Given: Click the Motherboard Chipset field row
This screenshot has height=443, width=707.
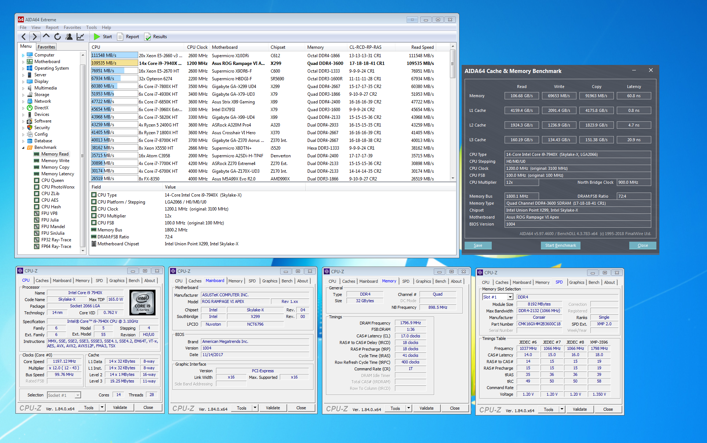Looking at the screenshot, I should pyautogui.click(x=273, y=244).
